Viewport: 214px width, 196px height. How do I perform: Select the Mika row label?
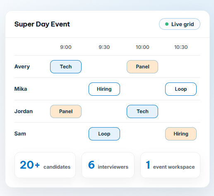21,89
